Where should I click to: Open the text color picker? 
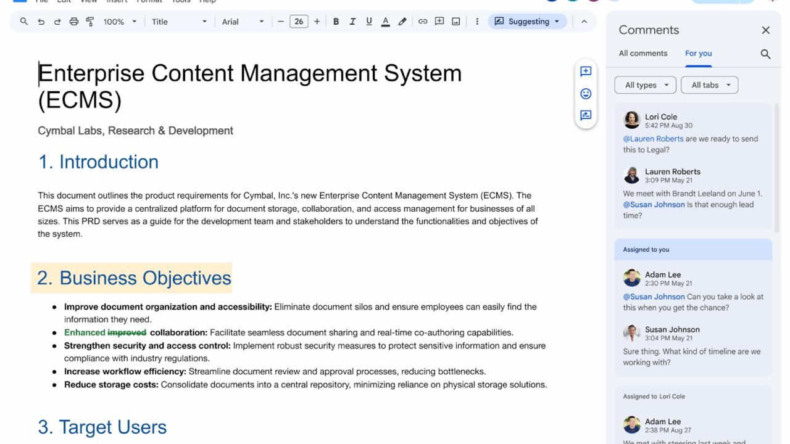386,22
